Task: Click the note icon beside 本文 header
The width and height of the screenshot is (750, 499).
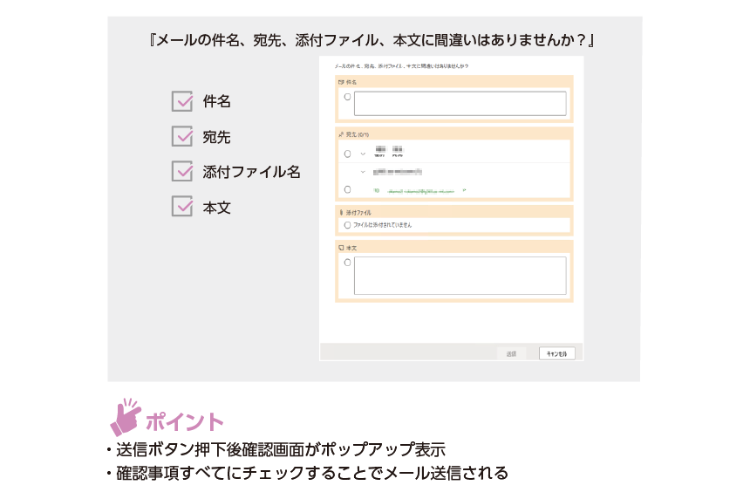Action: pyautogui.click(x=340, y=248)
